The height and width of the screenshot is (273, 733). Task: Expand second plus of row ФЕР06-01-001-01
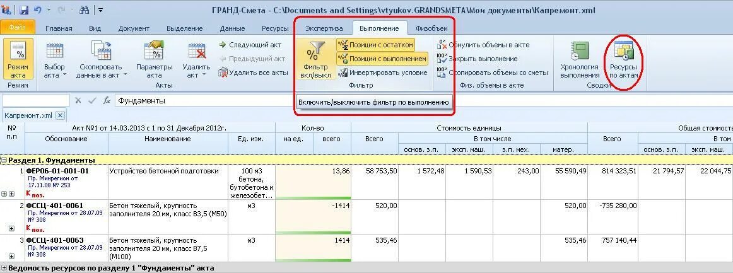click(12, 194)
